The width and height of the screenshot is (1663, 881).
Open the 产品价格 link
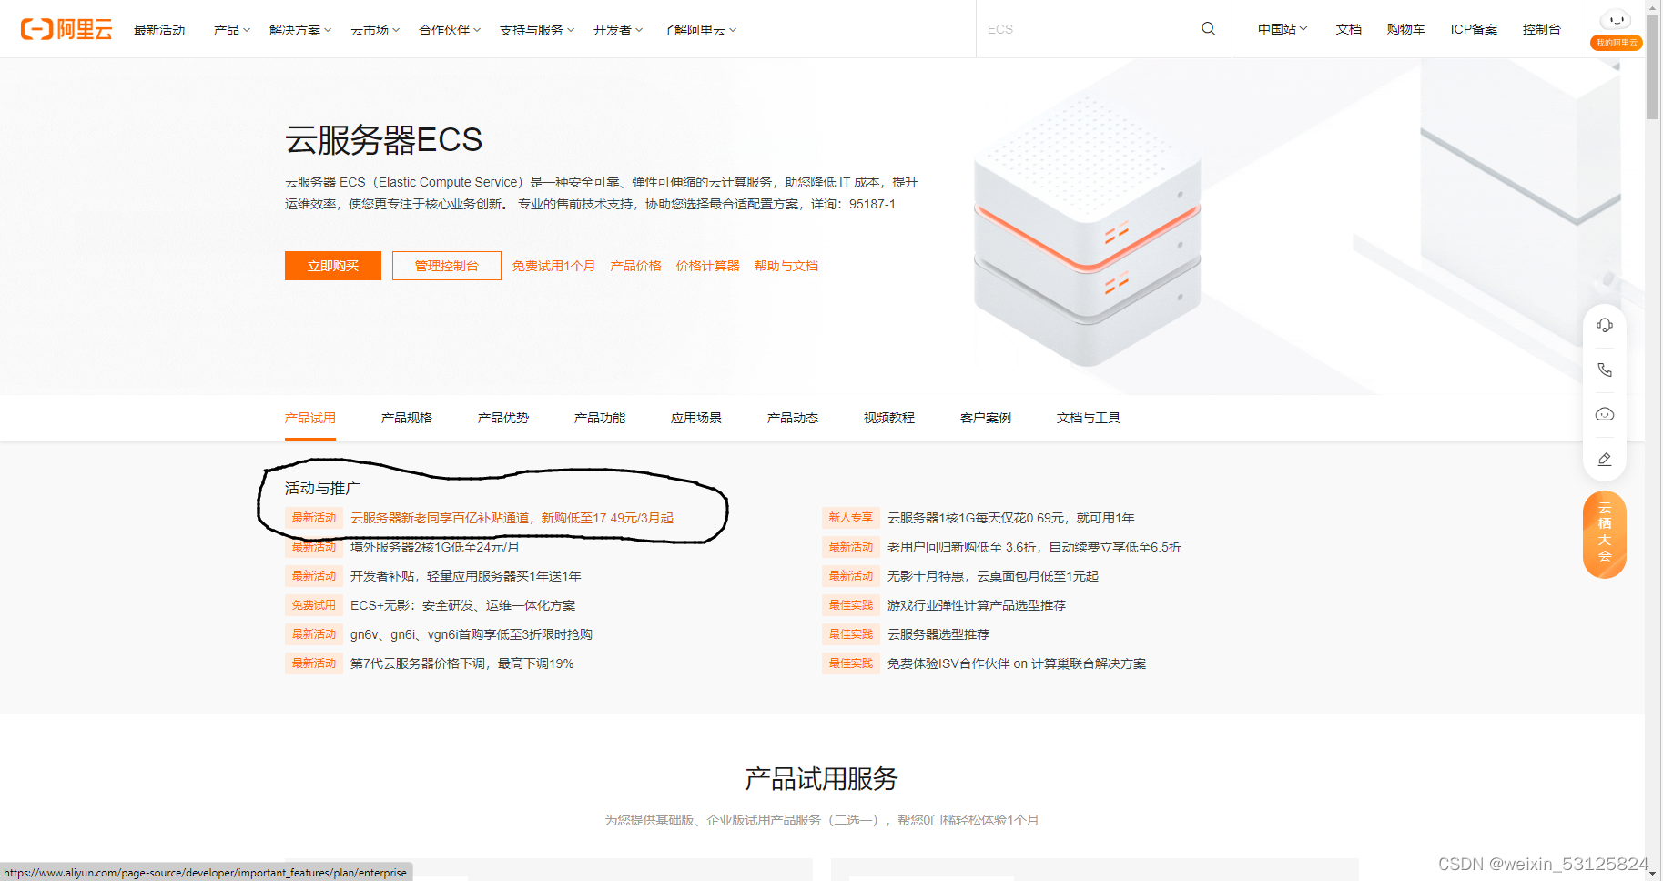point(635,266)
